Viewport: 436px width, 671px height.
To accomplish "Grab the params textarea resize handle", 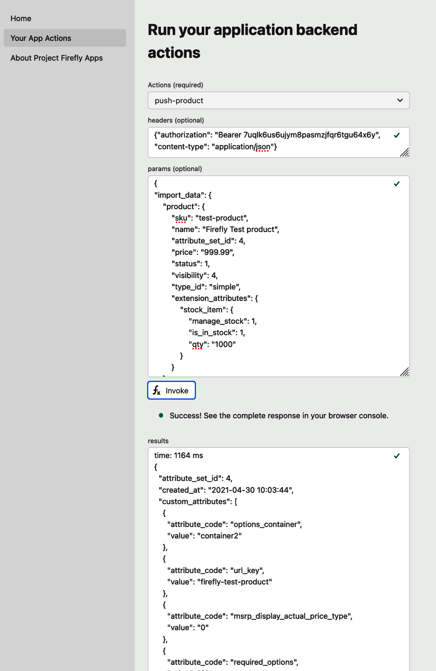I will pyautogui.click(x=405, y=372).
